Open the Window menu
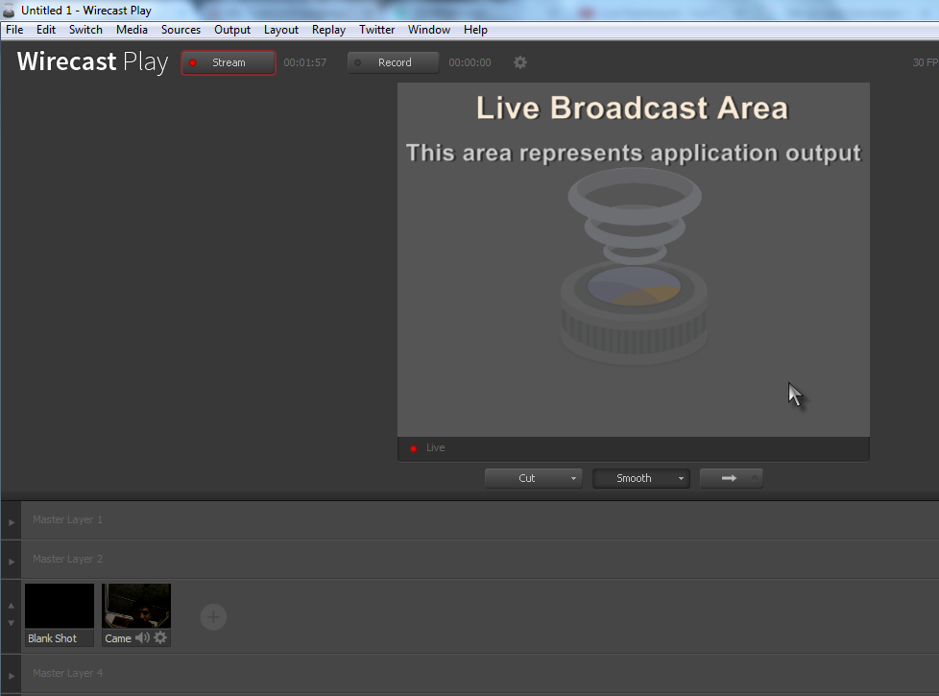The width and height of the screenshot is (939, 696). tap(429, 30)
